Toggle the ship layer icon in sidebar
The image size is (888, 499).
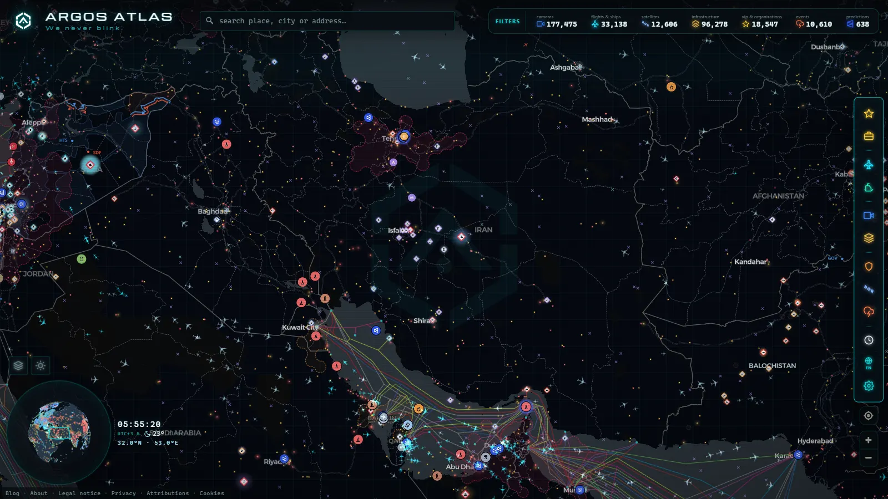869,188
